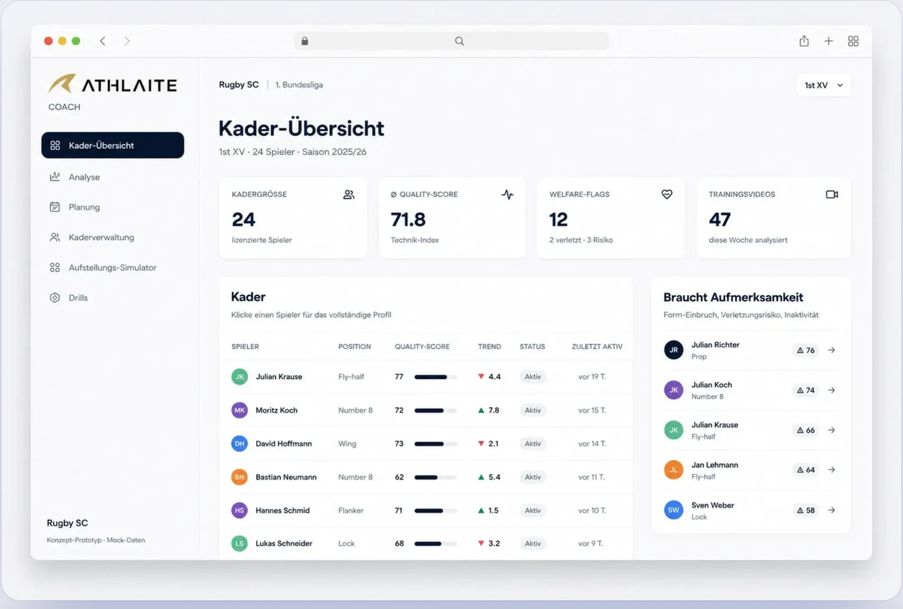Click Julian Krause's quality score bar
The image size is (903, 609).
coord(435,377)
